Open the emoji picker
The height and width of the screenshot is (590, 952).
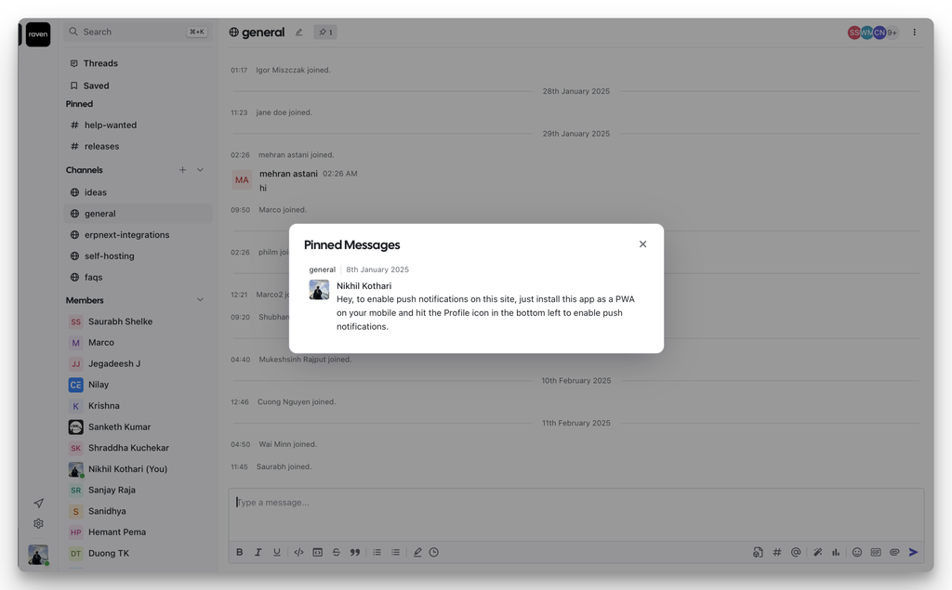[x=857, y=552]
